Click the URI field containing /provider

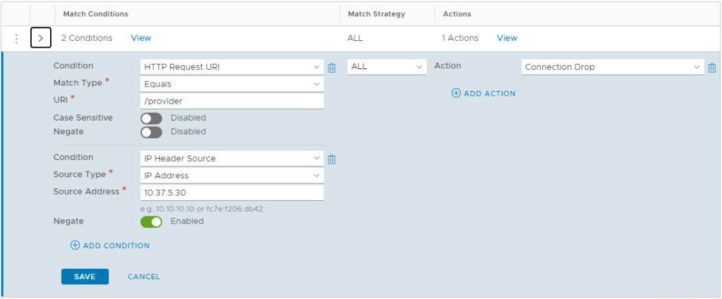[x=231, y=101]
